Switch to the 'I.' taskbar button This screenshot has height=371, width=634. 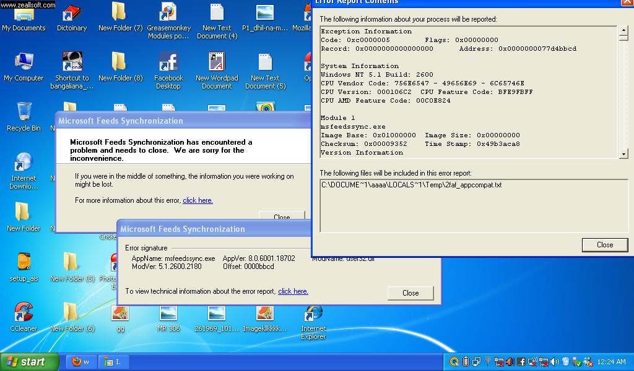click(113, 362)
